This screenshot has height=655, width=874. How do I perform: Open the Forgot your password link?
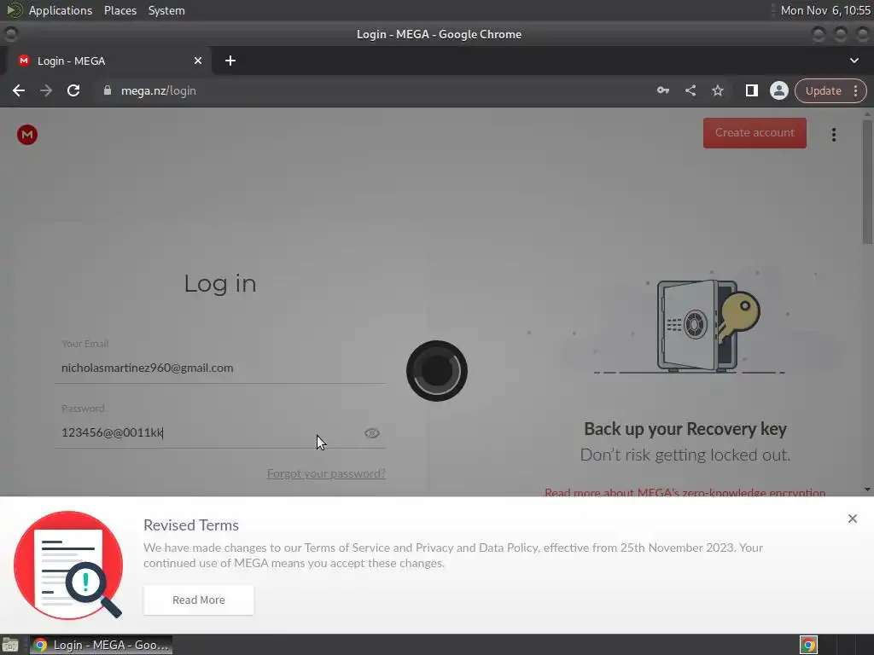tap(326, 473)
